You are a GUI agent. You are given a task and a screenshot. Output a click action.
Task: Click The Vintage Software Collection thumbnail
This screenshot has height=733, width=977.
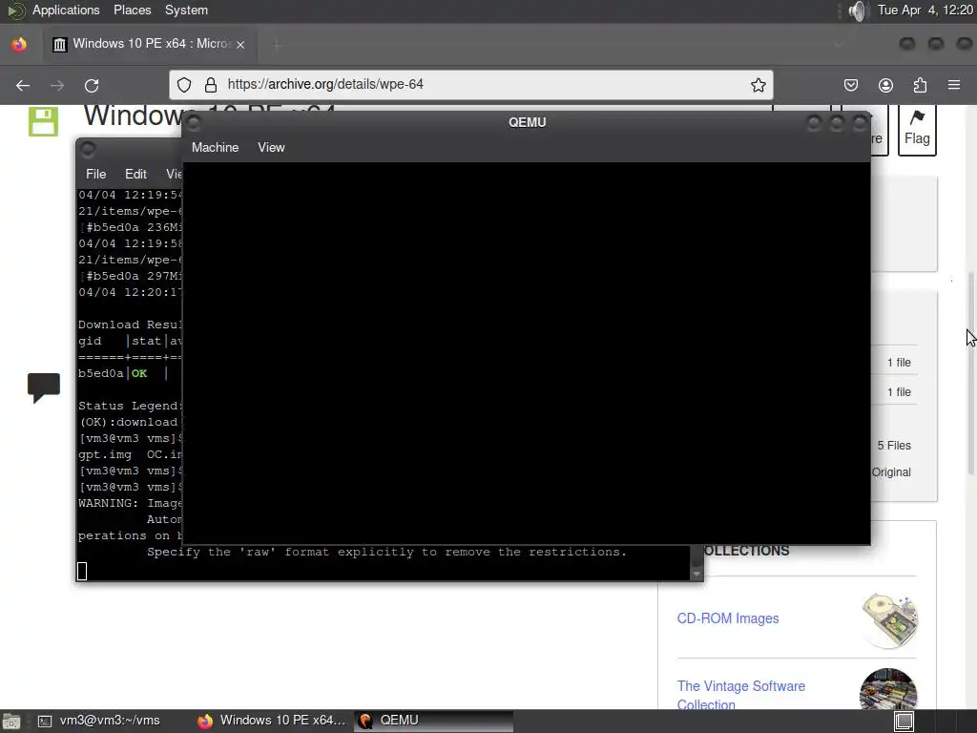coord(888,689)
